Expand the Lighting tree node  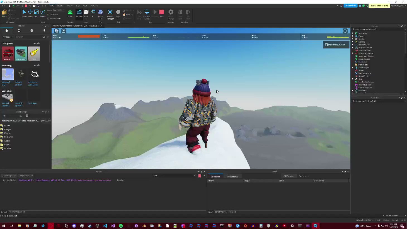point(353,42)
